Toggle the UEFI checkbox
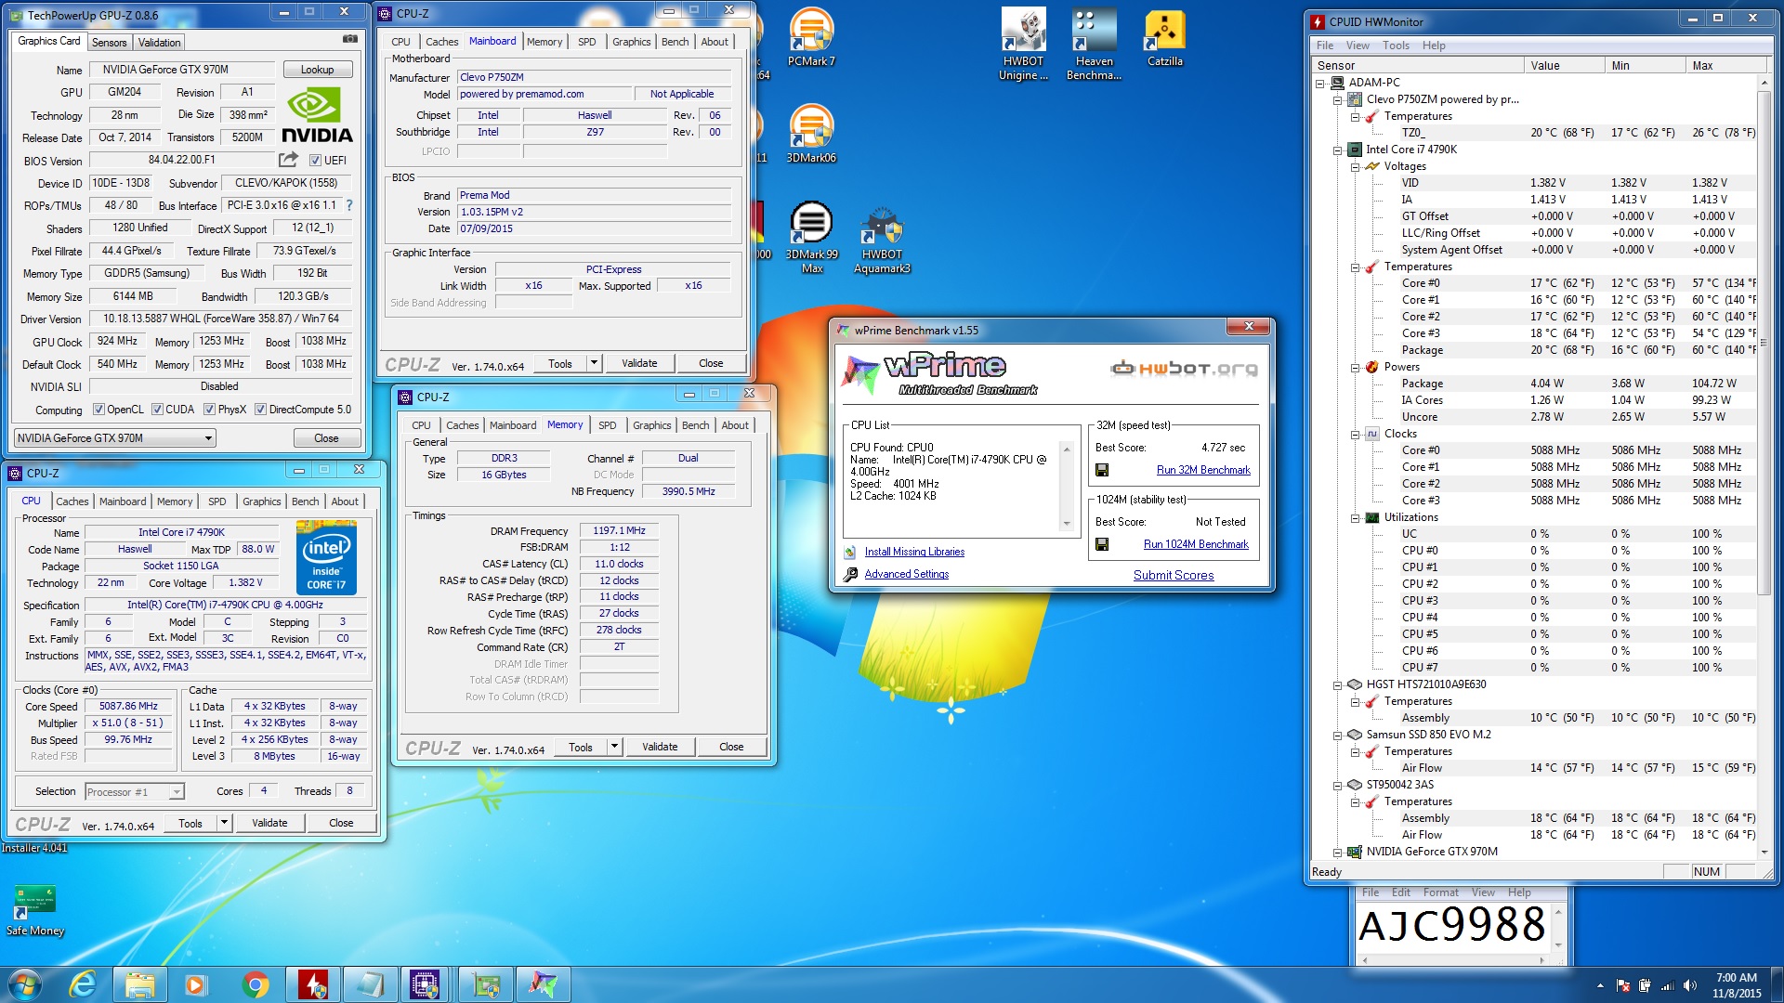This screenshot has height=1003, width=1784. [x=315, y=160]
